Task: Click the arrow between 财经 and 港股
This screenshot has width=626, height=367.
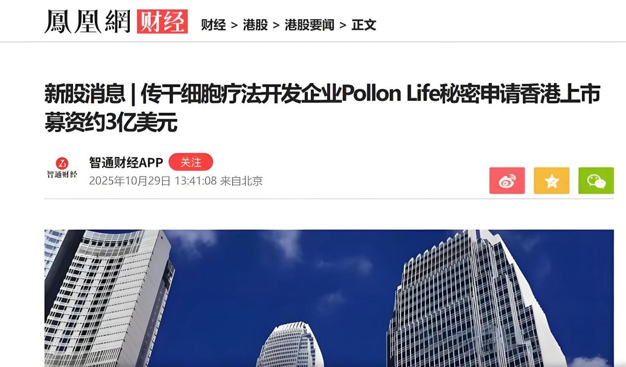Action: 234,25
